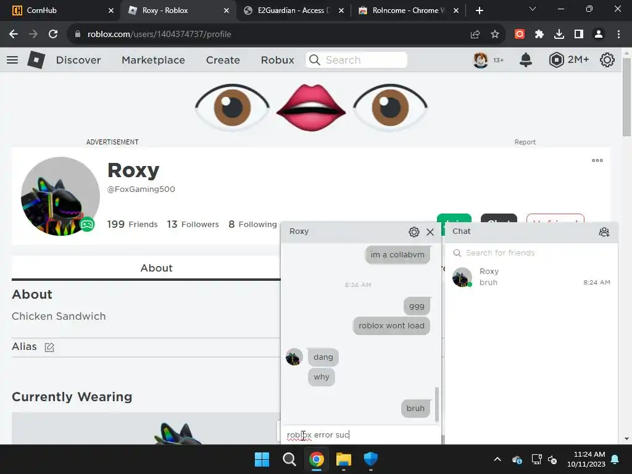This screenshot has width=632, height=474.
Task: Open Chrome three-dot menu
Action: [x=618, y=35]
